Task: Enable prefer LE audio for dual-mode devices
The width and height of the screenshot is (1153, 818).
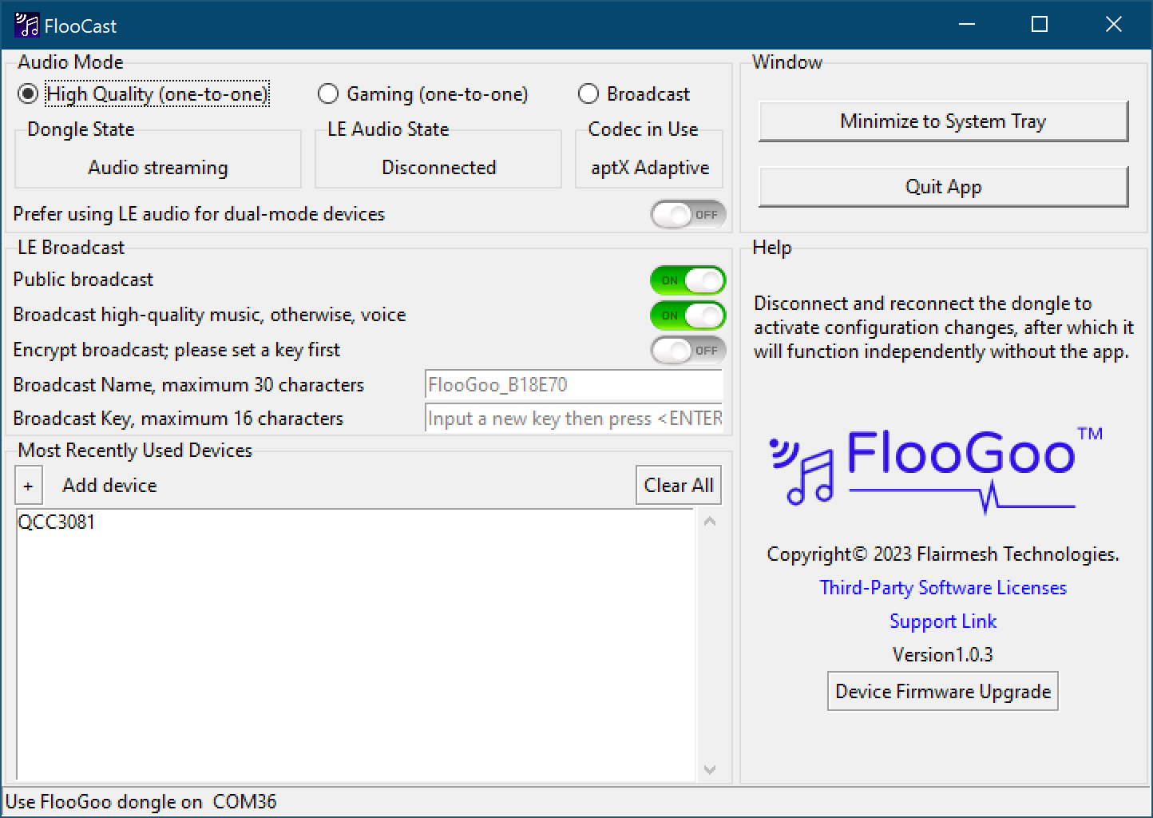Action: tap(688, 214)
